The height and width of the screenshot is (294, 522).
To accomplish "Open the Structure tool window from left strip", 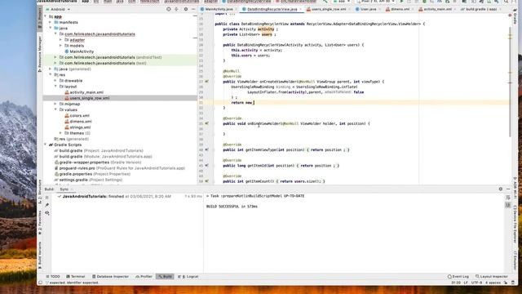I will pyautogui.click(x=40, y=192).
